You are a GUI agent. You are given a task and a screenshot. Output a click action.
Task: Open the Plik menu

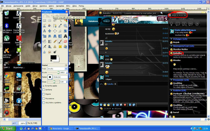(x=2, y=6)
